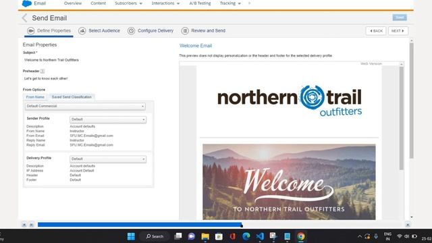Image resolution: width=432 pixels, height=243 pixels.
Task: Click the NEXT button
Action: point(398,31)
